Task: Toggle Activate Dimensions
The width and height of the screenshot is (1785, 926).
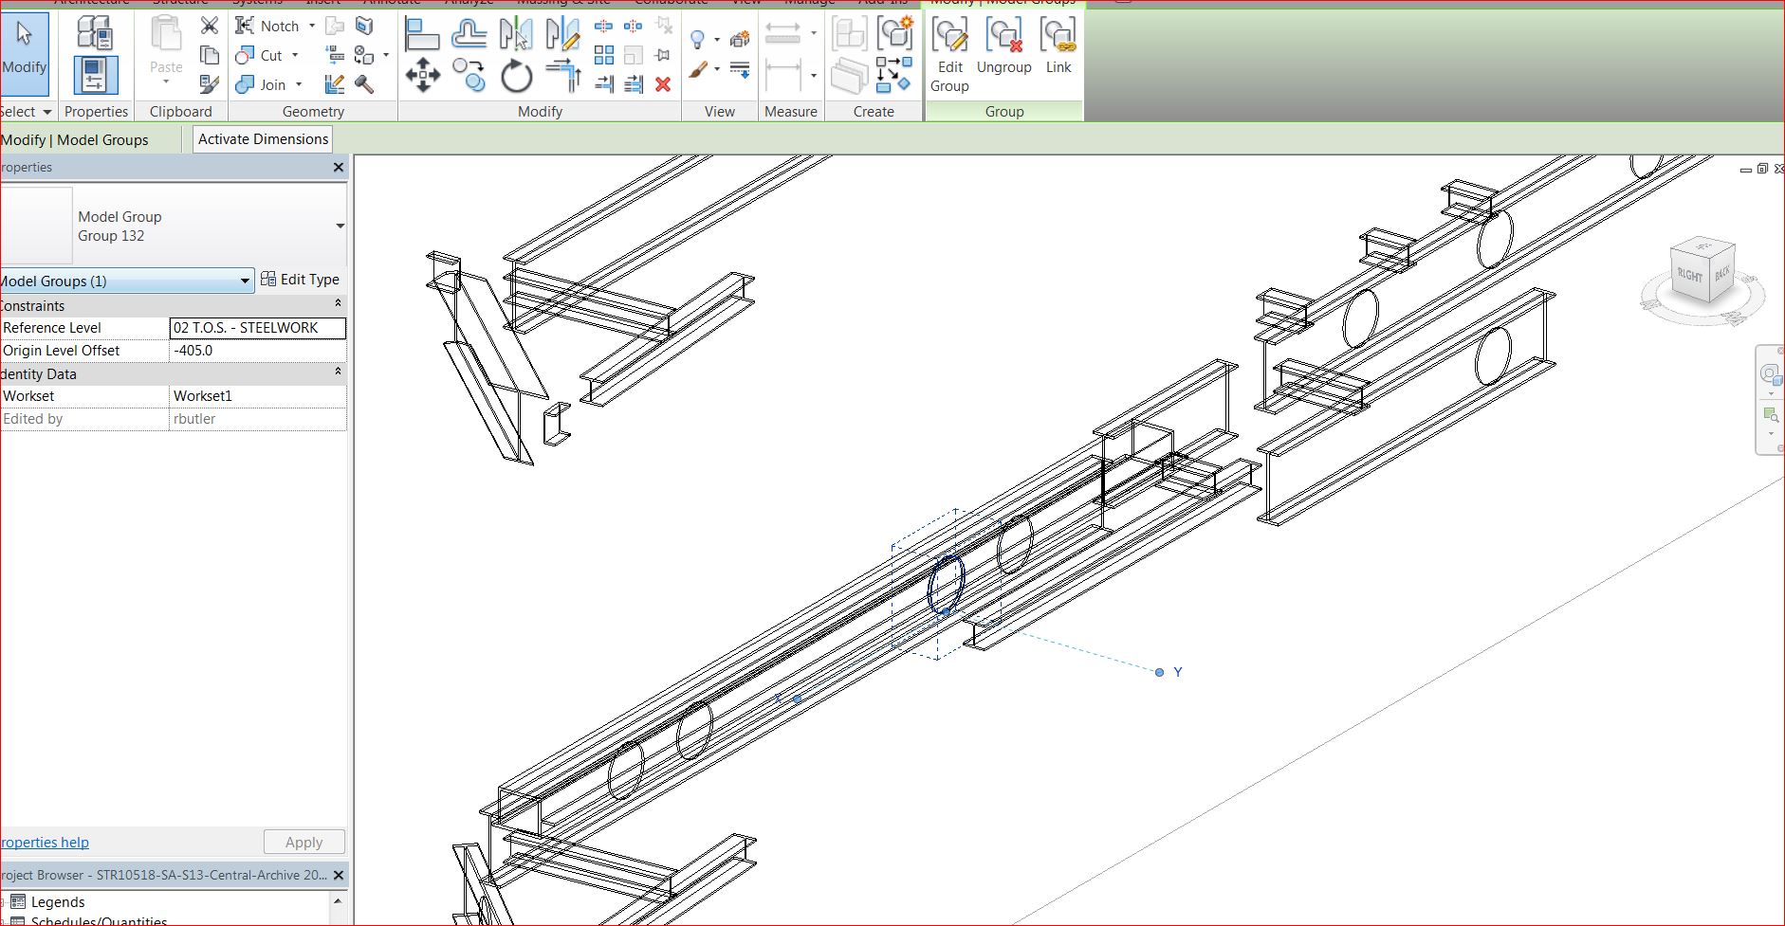Action: [263, 139]
